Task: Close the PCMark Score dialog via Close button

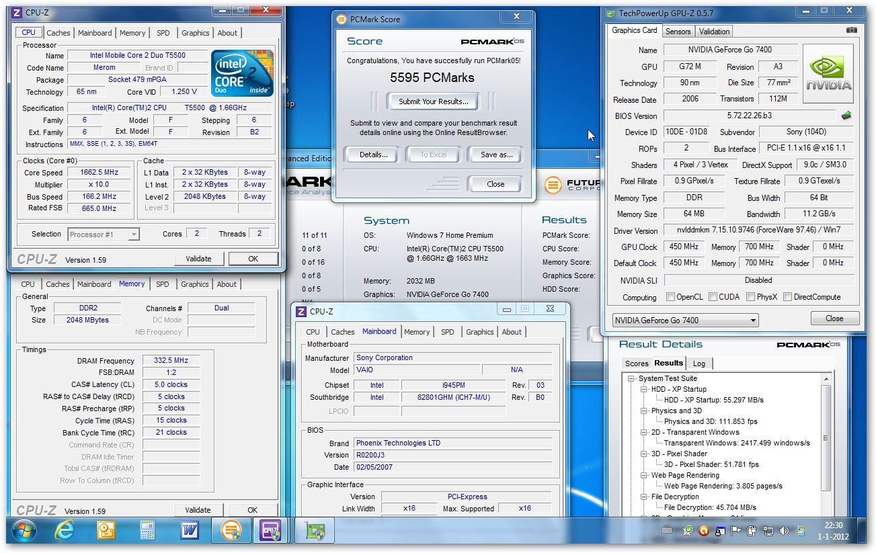Action: tap(495, 184)
